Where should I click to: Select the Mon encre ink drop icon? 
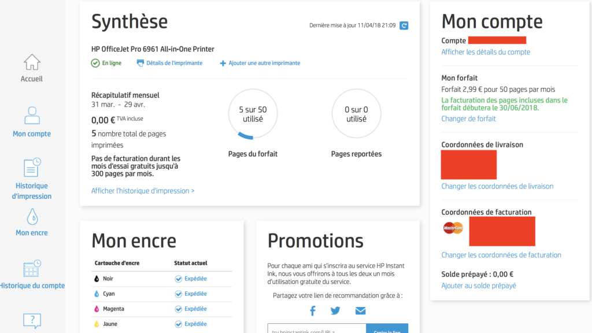point(32,217)
